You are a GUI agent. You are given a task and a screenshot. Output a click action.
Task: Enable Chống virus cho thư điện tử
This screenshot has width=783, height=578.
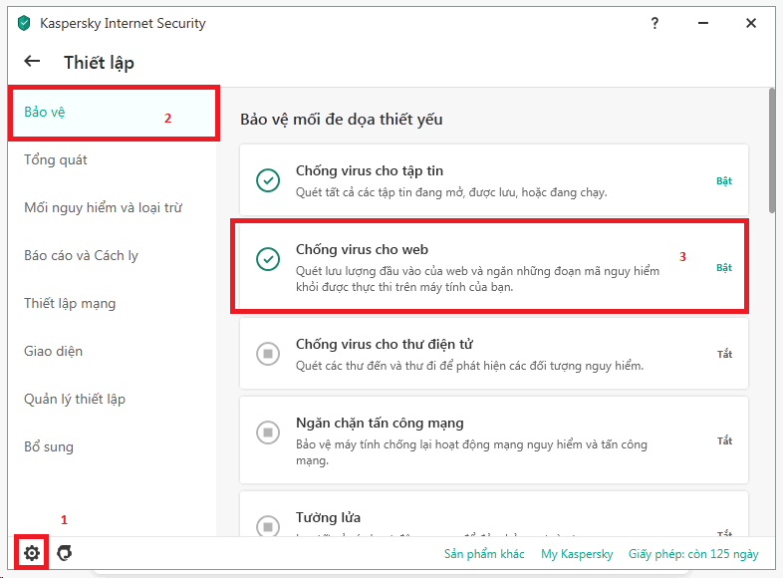pyautogui.click(x=268, y=354)
